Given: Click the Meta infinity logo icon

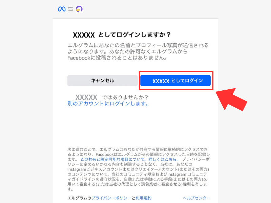Looking at the screenshot, I should [62, 9].
